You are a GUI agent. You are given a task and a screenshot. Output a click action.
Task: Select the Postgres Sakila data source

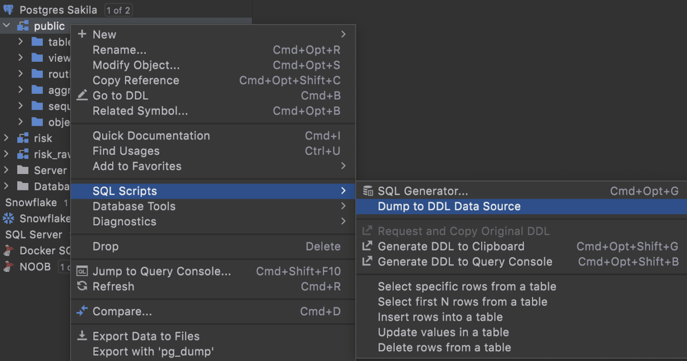(x=58, y=10)
